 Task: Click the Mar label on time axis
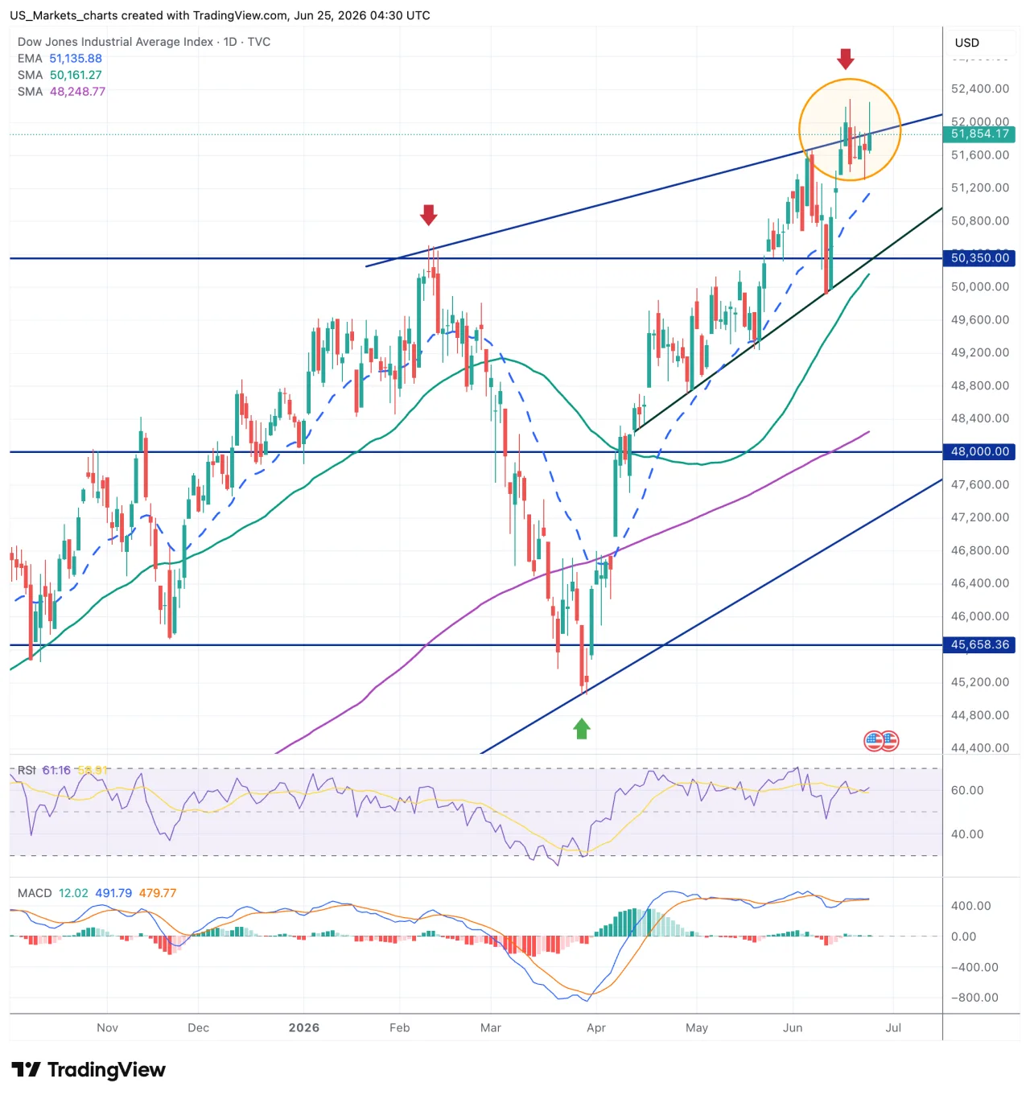click(x=491, y=1028)
